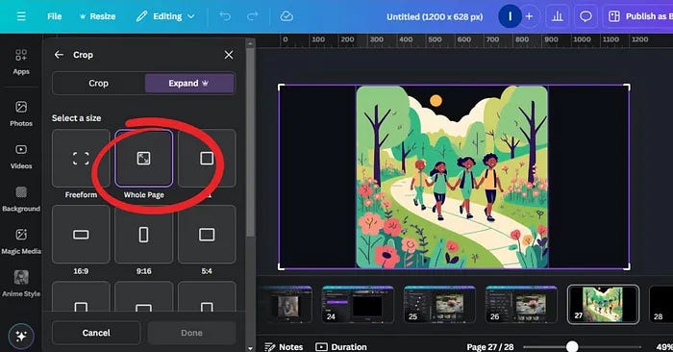Screen dimensions: 673x352
Task: Switch to the Crop tab
Action: pos(98,84)
